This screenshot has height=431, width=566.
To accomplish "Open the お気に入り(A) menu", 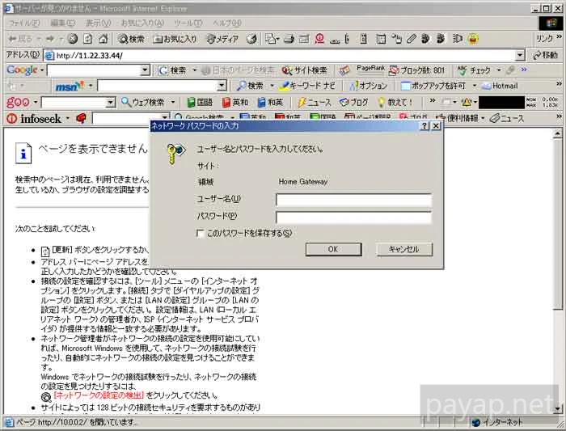I will pos(142,23).
